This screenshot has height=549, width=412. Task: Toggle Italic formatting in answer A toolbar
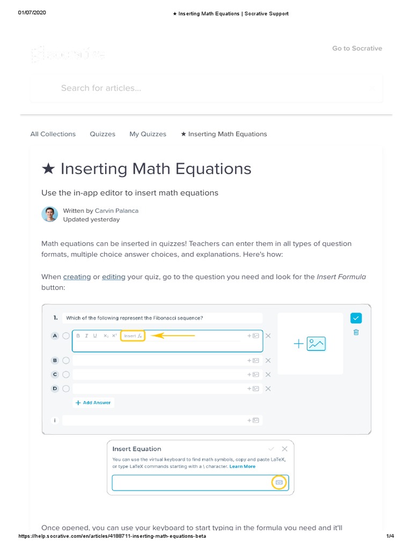tap(86, 336)
